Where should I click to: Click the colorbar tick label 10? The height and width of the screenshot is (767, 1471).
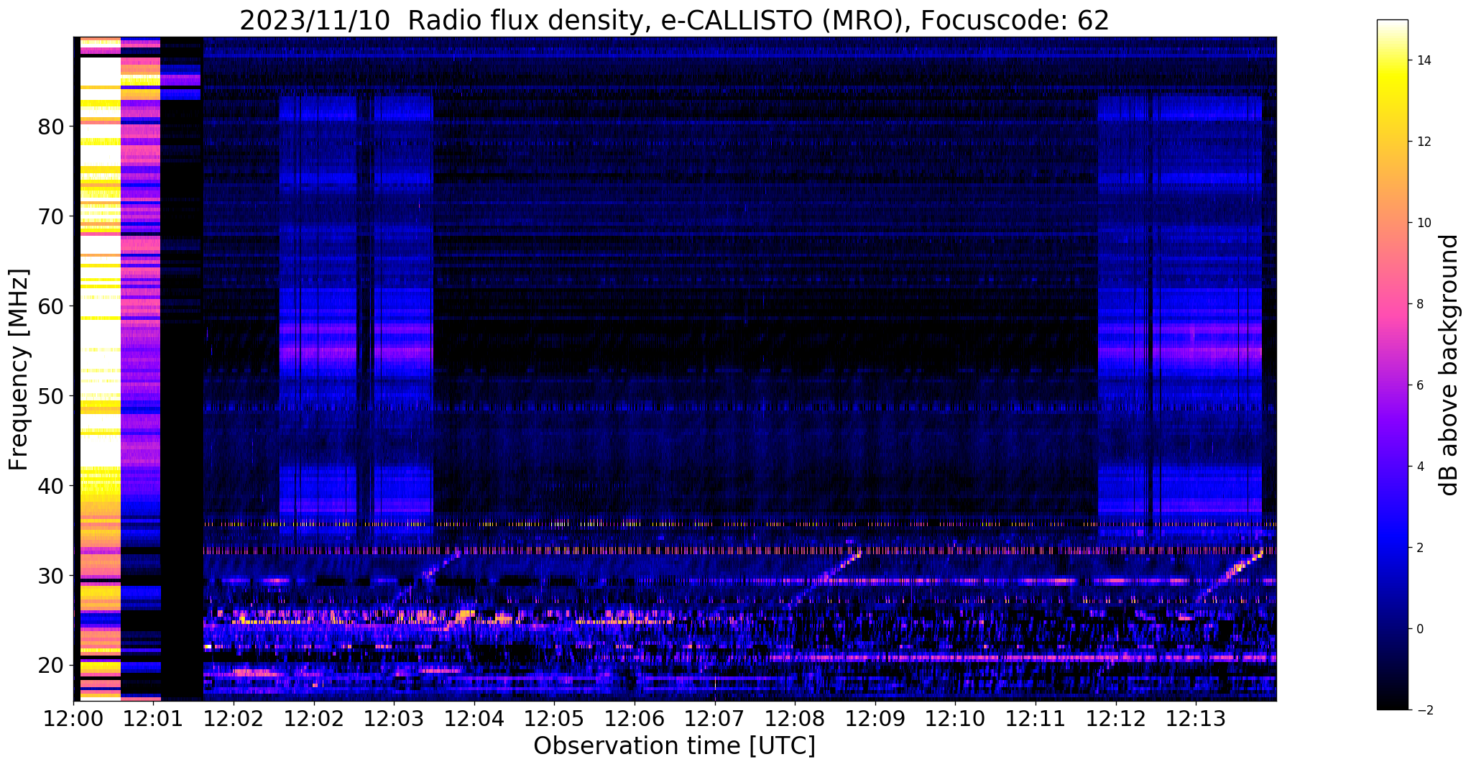click(1423, 223)
